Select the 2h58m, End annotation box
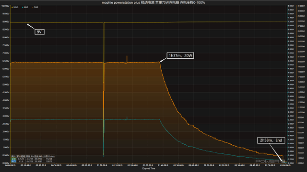This screenshot has width=307, height=172. coord(271,140)
